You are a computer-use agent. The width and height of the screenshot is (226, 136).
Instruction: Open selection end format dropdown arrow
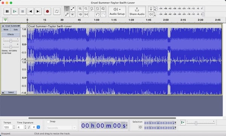click(x=176, y=128)
